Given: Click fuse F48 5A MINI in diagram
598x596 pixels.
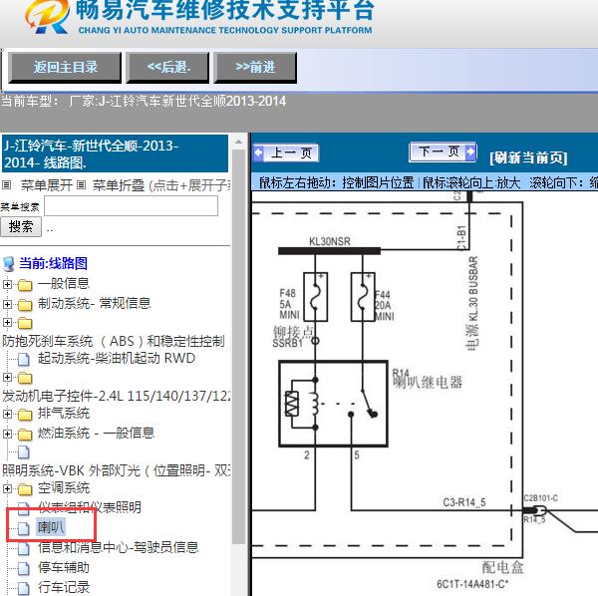Looking at the screenshot, I should pyautogui.click(x=315, y=297).
